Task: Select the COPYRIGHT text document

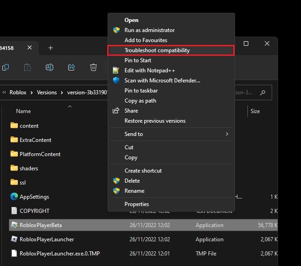Action: point(34,211)
